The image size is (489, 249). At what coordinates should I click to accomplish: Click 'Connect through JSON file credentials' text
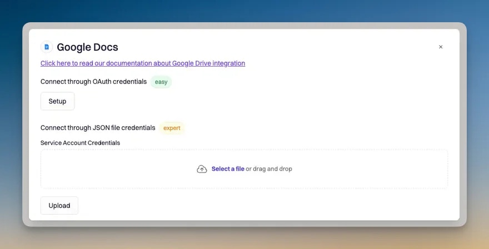point(98,128)
